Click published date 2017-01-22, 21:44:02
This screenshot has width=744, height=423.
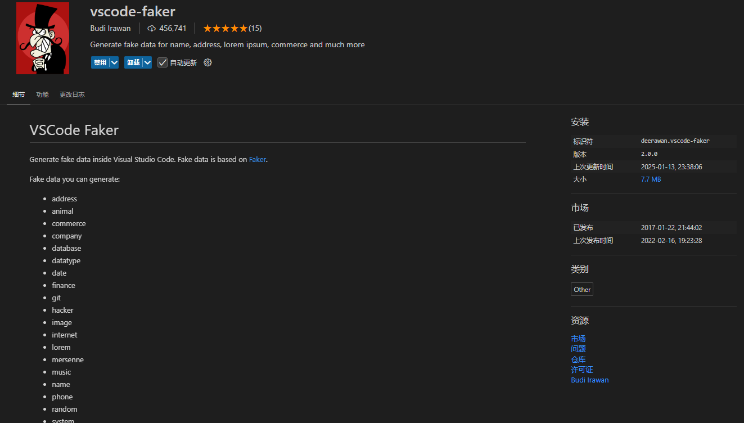click(671, 228)
